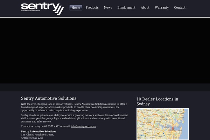Open the Sydney dealer locations map
The width and height of the screenshot is (210, 140).
[163, 124]
